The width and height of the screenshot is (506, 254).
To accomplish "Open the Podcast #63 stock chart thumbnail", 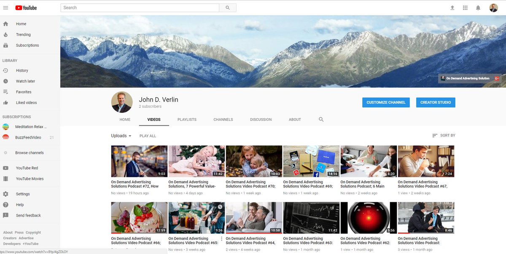I will (311, 218).
